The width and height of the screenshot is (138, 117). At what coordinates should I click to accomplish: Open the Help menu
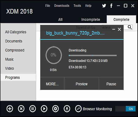(88, 6)
